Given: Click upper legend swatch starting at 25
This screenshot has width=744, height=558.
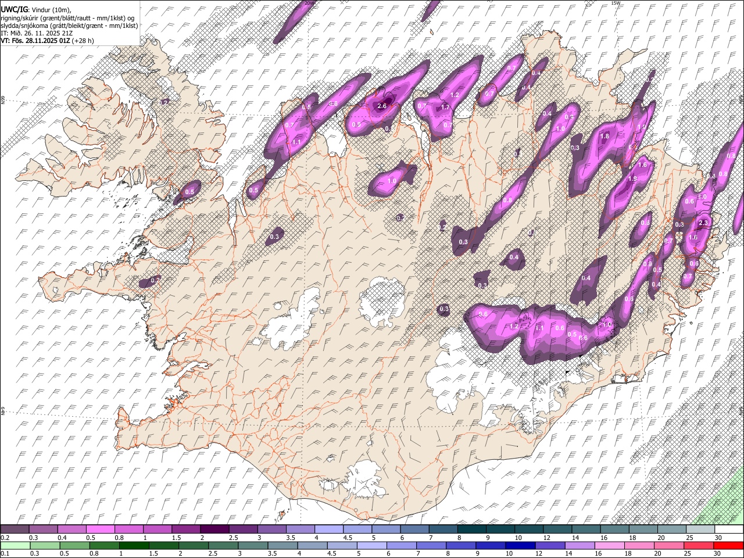Looking at the screenshot, I should pyautogui.click(x=700, y=530).
